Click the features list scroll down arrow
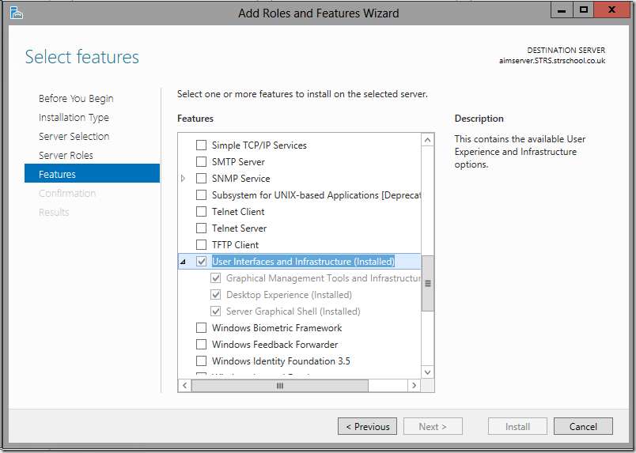Screen dimensions: 636x453 pos(427,372)
